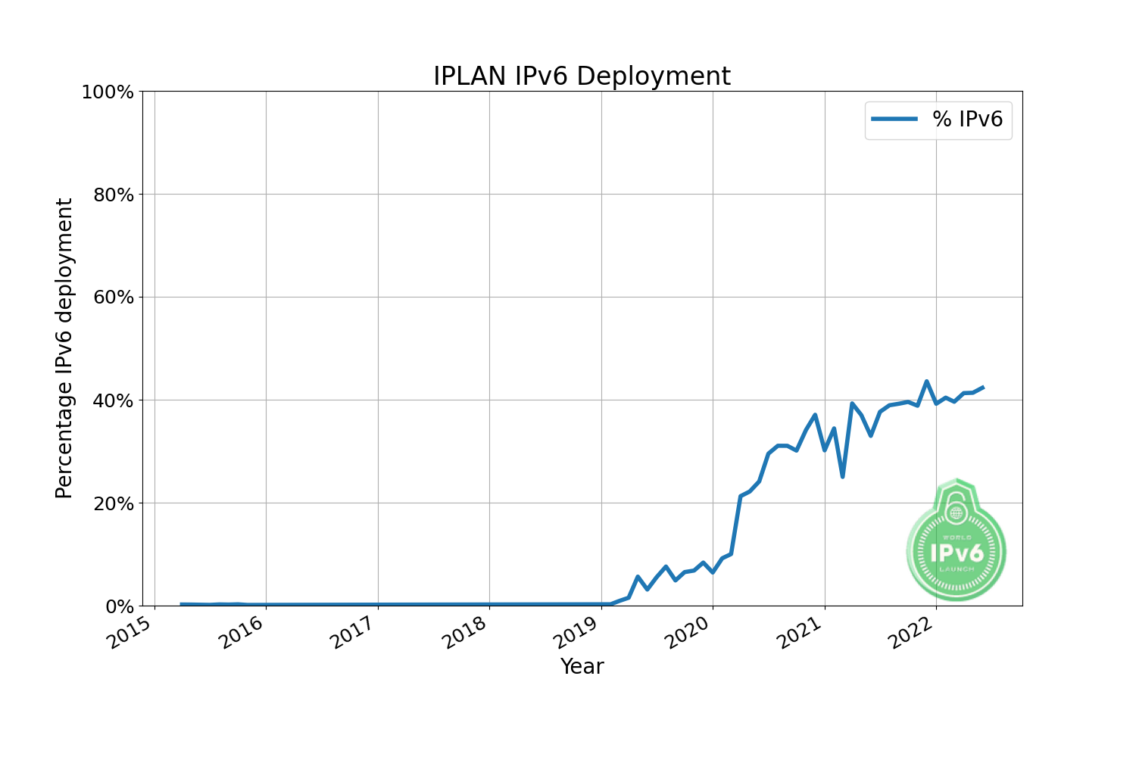Click the sharp dip after 2021
The width and height of the screenshot is (1136, 757).
point(842,476)
